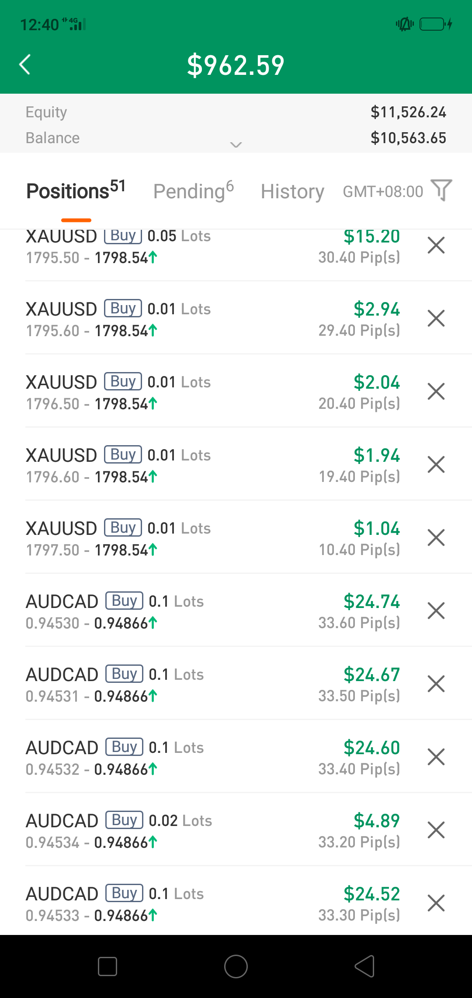Expand the Equity and Balance details chevron
Screen dimensions: 472x998
point(236,144)
